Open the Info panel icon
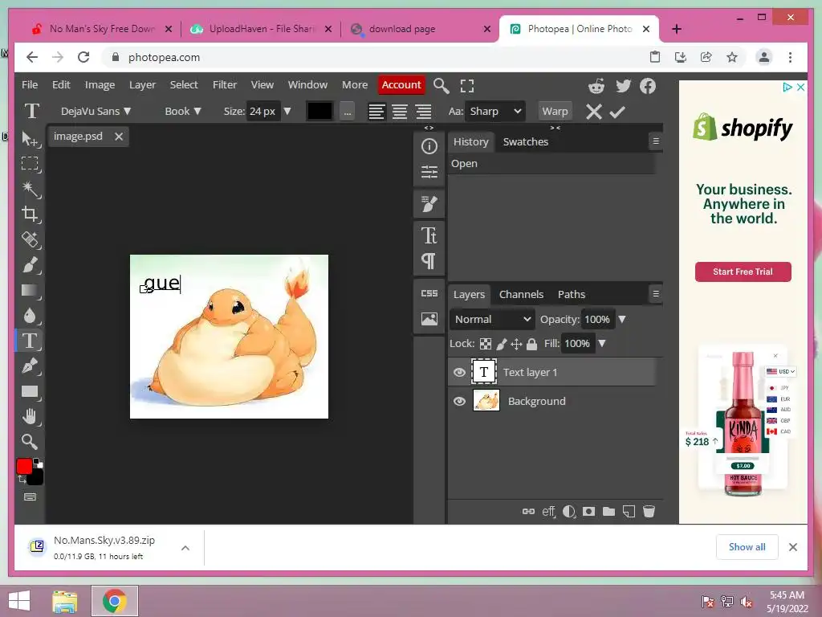 [x=429, y=146]
